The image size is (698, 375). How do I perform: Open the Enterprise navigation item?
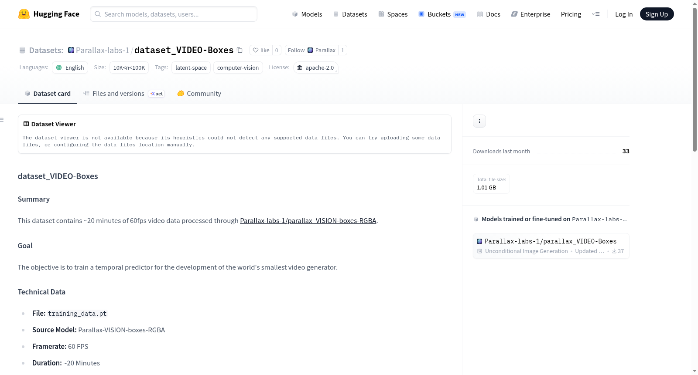pyautogui.click(x=530, y=14)
